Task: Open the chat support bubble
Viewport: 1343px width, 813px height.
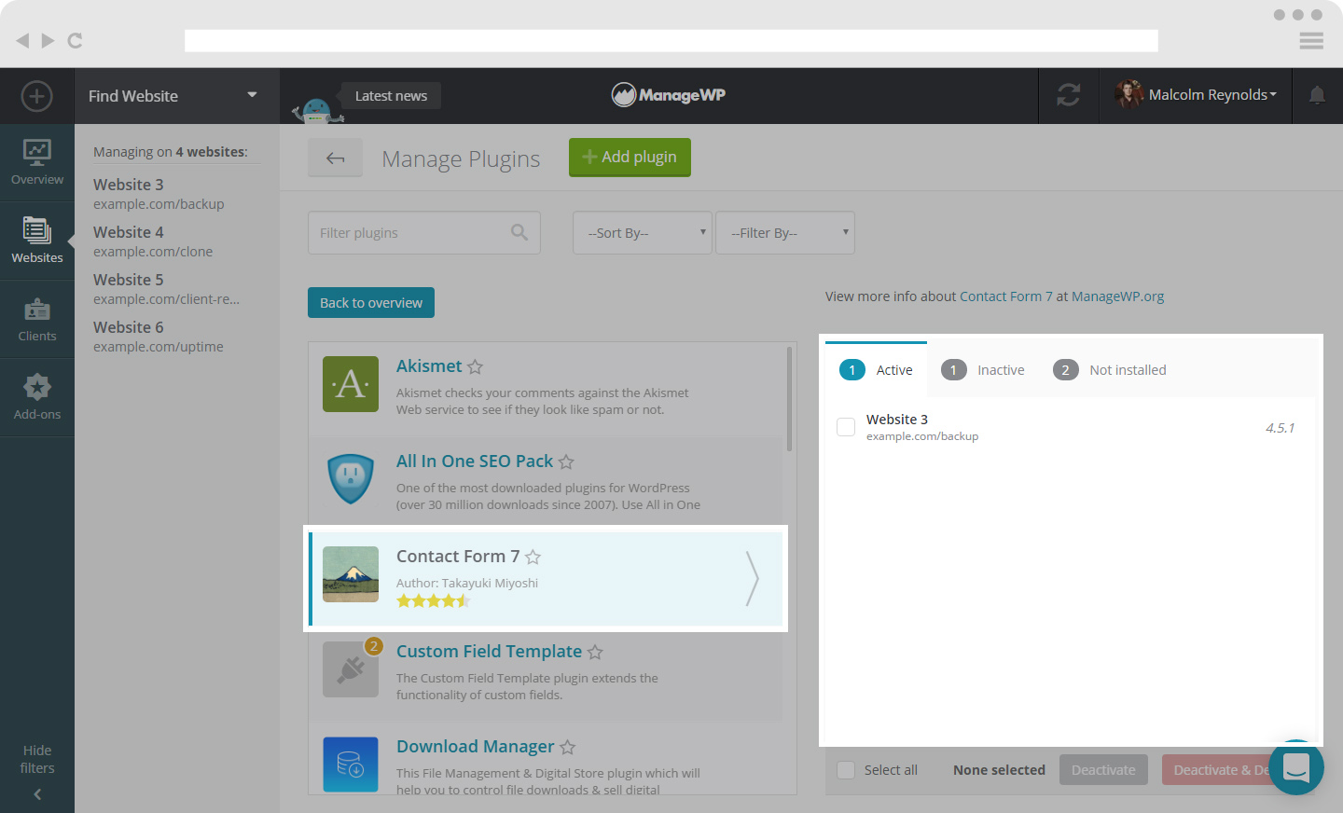Action: 1295,767
